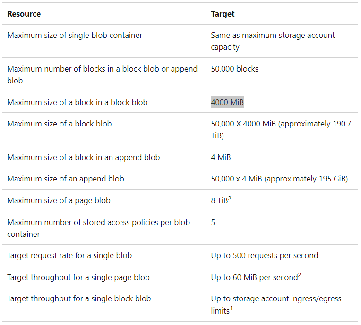Screen dimensions: 361x325
Task: Click the highlighted 4000 MiB value
Action: (227, 102)
